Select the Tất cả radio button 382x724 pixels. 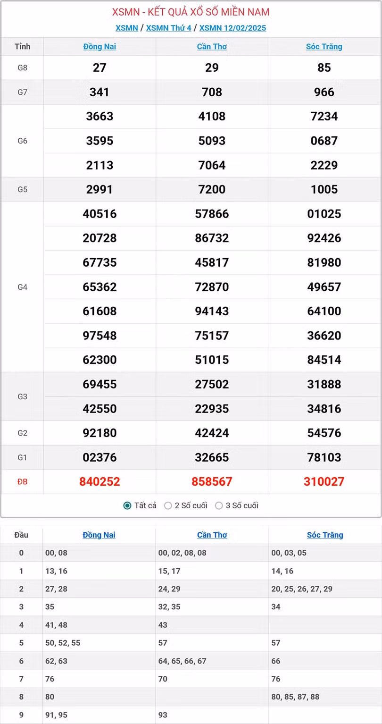(x=127, y=505)
